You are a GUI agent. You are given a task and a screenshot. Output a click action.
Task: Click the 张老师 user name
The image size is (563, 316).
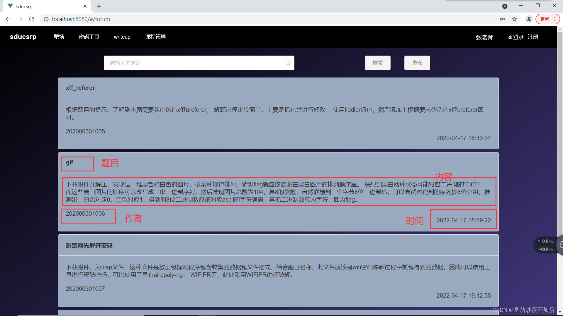pyautogui.click(x=484, y=37)
